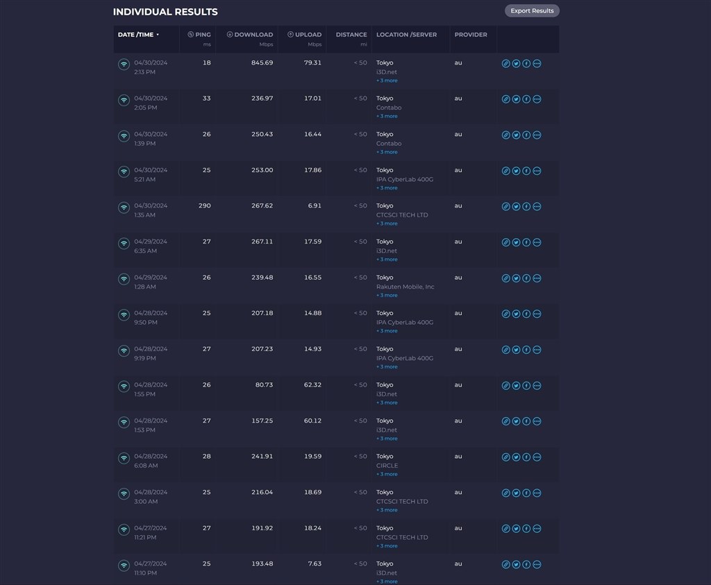Expand +3 more under CIRCLE server
This screenshot has width=711, height=585.
(x=387, y=475)
